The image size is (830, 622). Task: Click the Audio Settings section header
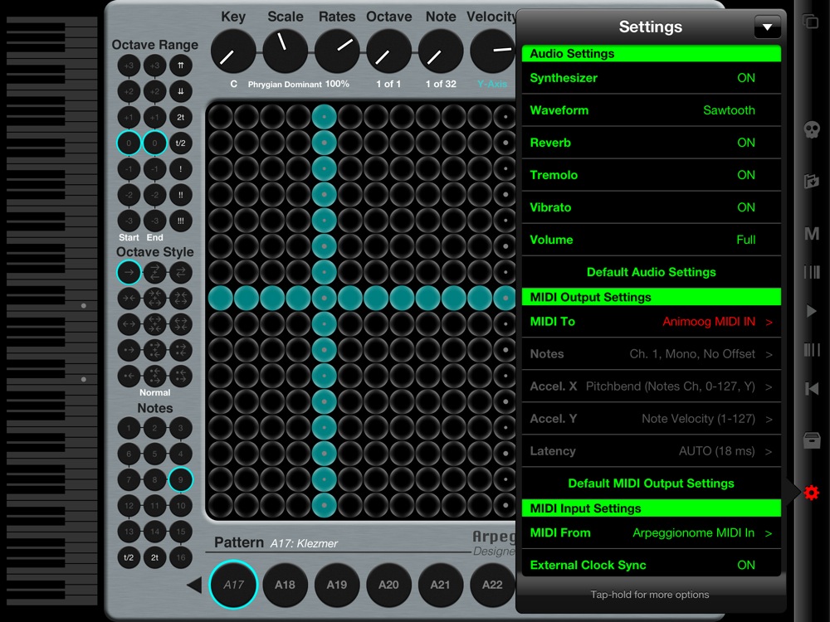651,53
